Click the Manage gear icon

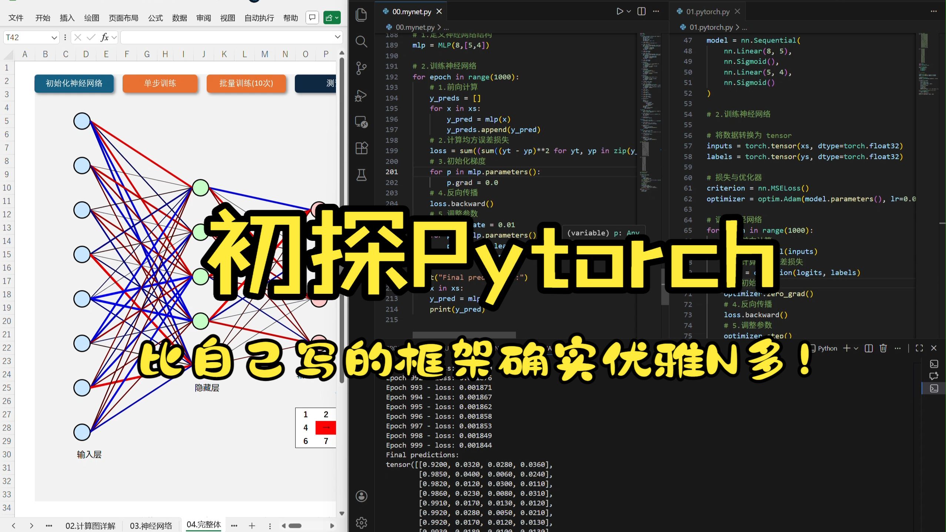click(x=361, y=522)
